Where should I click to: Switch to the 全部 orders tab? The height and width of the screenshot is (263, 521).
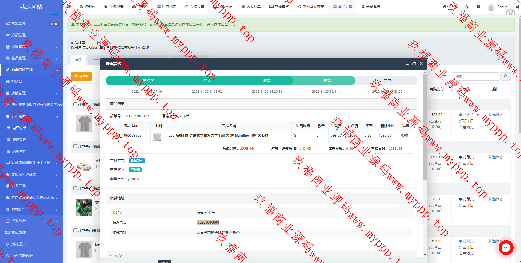(79, 60)
